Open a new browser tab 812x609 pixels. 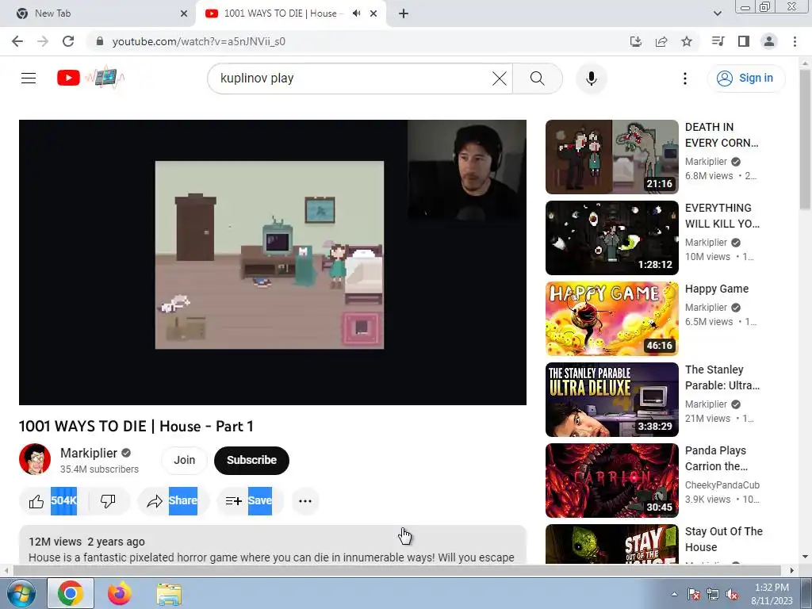tap(404, 13)
